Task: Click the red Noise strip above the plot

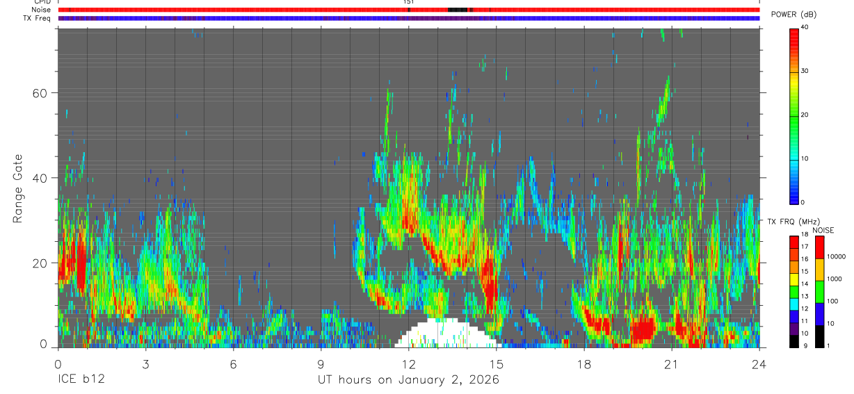Action: pyautogui.click(x=408, y=10)
